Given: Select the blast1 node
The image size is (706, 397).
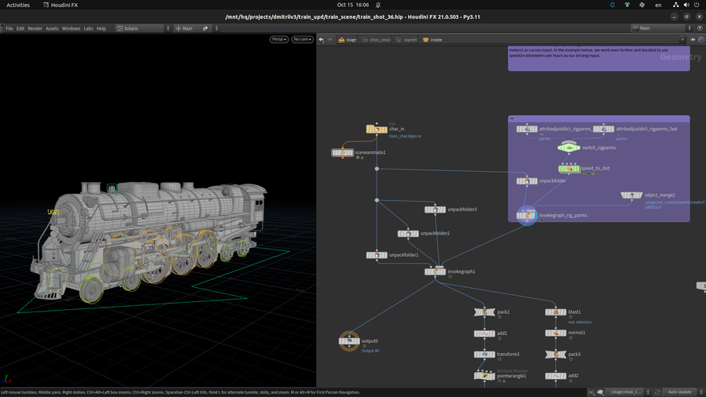Looking at the screenshot, I should tap(555, 311).
